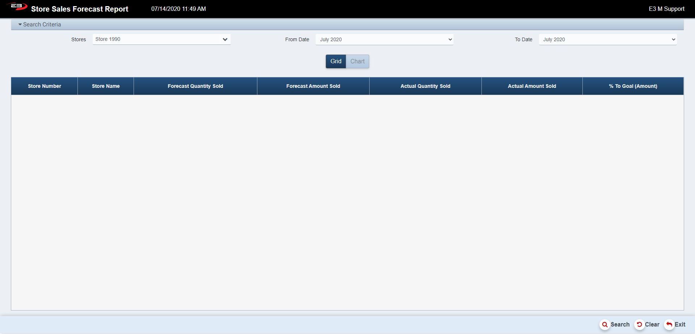Click the Clear reset icon
This screenshot has height=334, width=695.
640,325
